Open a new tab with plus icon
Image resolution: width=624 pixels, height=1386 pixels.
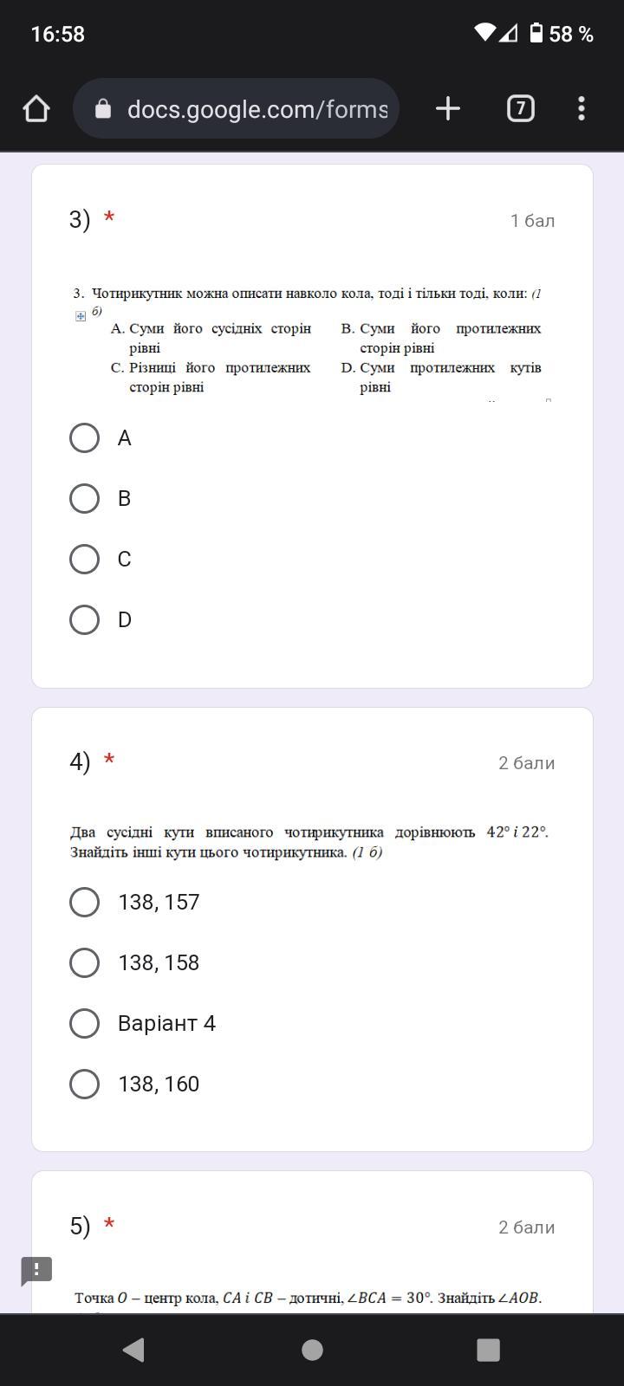pos(447,108)
